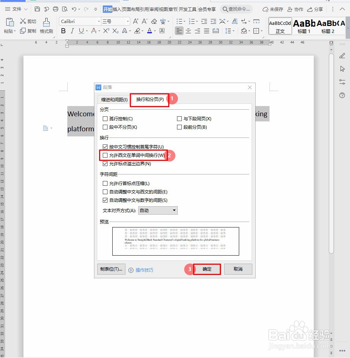Open the 页面布局 ribbon tab
This screenshot has height=358, width=350.
click(x=131, y=9)
